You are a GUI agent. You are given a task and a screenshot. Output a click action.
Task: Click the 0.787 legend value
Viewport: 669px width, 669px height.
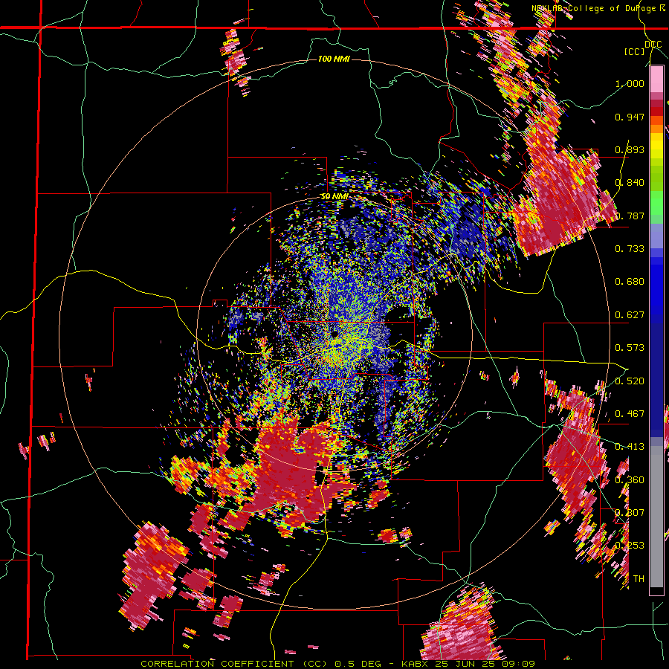tap(630, 216)
